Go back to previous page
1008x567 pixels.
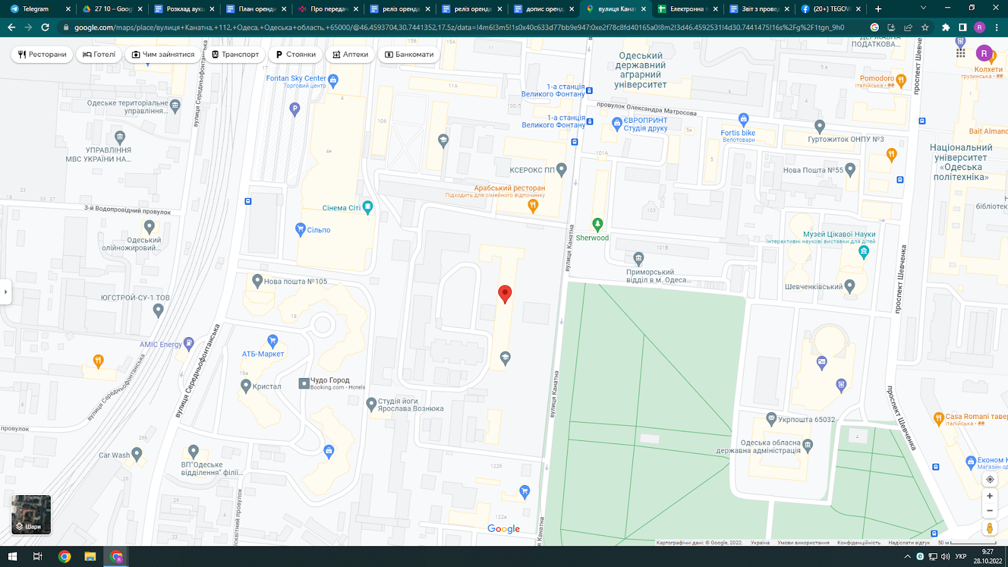(x=11, y=27)
